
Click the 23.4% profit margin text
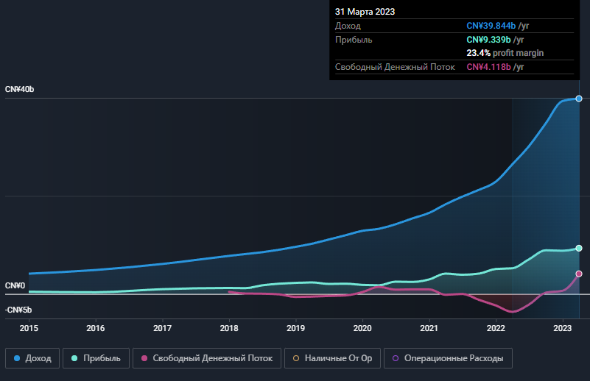(505, 53)
